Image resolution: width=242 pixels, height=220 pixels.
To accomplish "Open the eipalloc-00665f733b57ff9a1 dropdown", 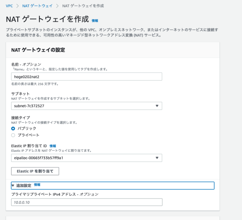I will (x=87, y=158).
